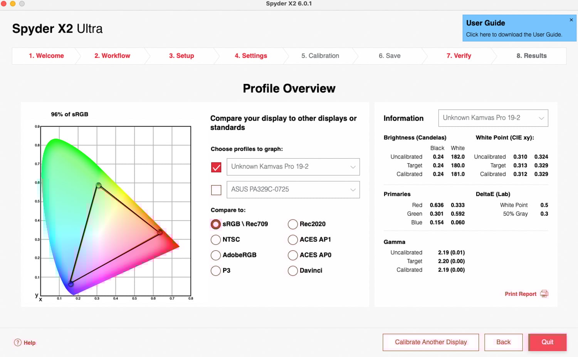The height and width of the screenshot is (357, 578).
Task: Go to the 4. Settings step tab
Action: click(251, 56)
